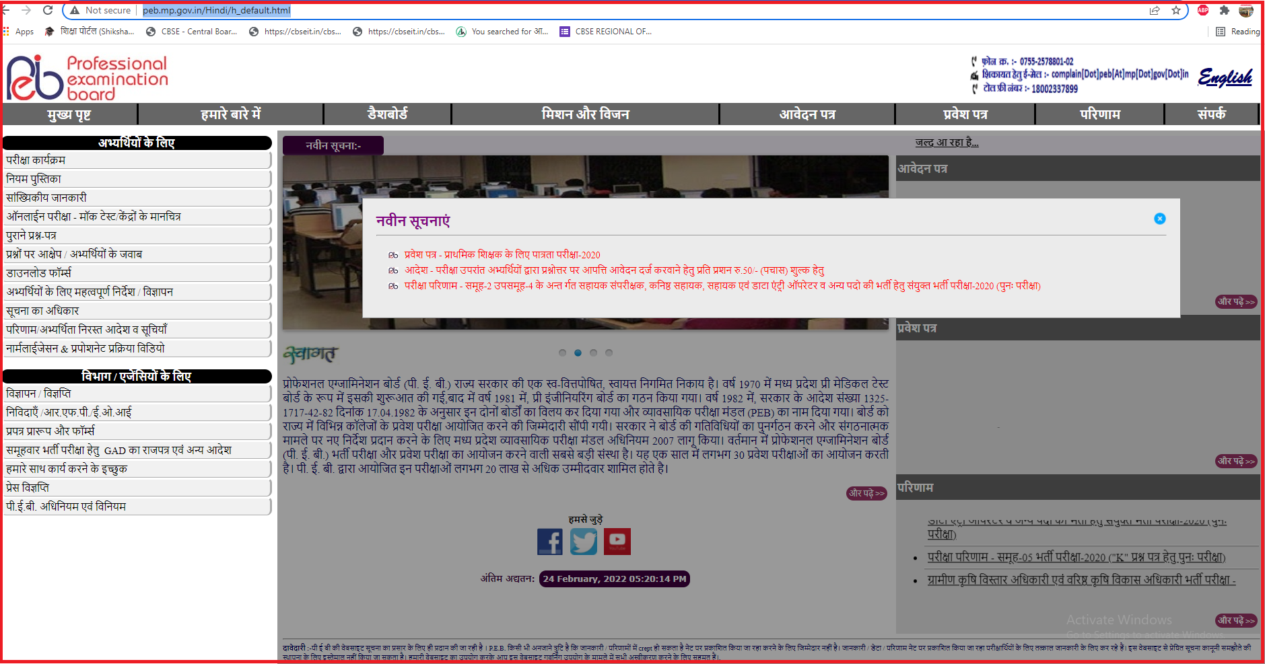This screenshot has height=664, width=1265.
Task: Open the YouTube icon link
Action: [617, 541]
